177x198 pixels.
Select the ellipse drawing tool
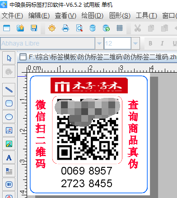pyautogui.click(x=9, y=117)
